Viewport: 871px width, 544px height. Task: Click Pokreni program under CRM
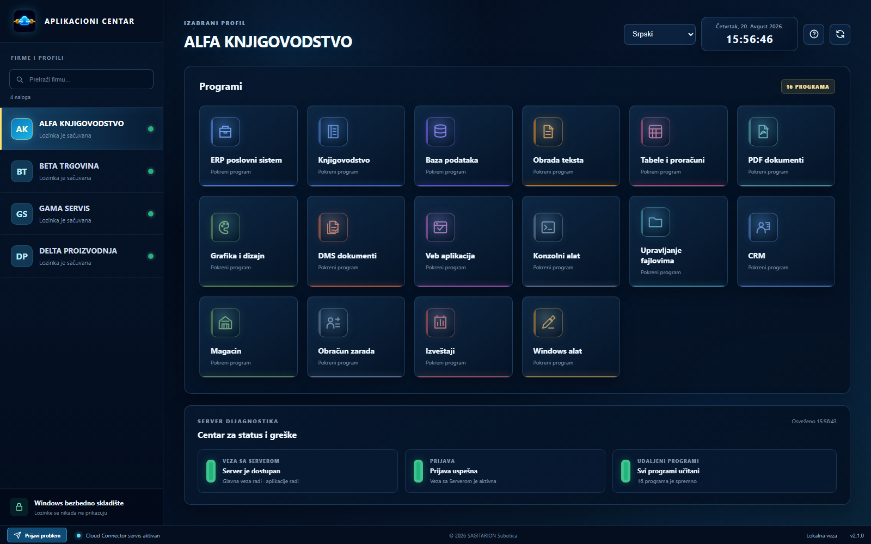coord(768,268)
